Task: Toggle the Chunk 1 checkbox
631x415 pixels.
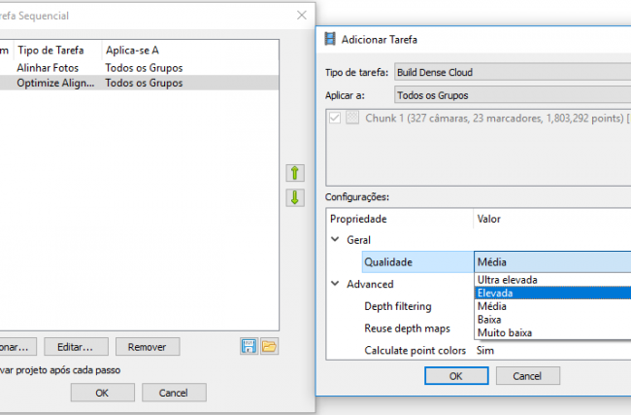Action: point(335,118)
